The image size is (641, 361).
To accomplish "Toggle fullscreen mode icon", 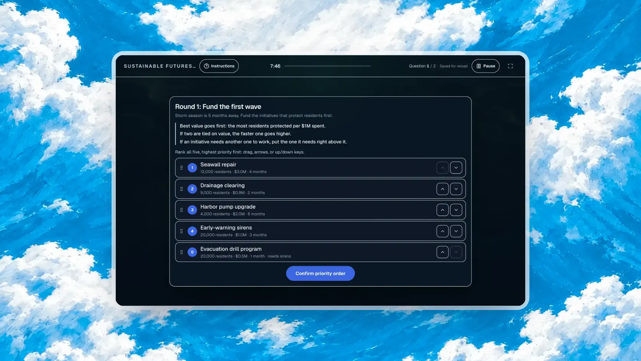I will [510, 66].
